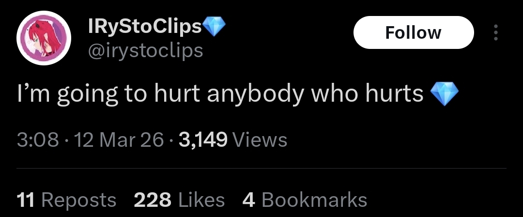Image resolution: width=523 pixels, height=217 pixels.
Task: Open the 11 repost count number
Action: pyautogui.click(x=25, y=200)
